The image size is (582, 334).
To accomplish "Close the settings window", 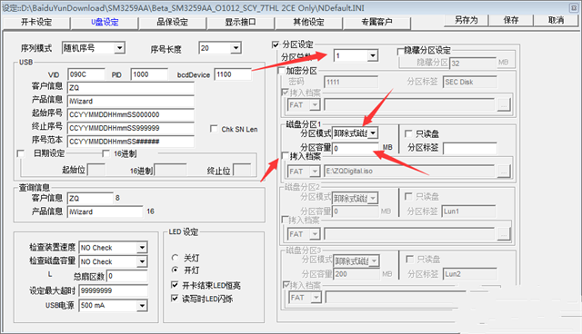I will click(x=573, y=7).
